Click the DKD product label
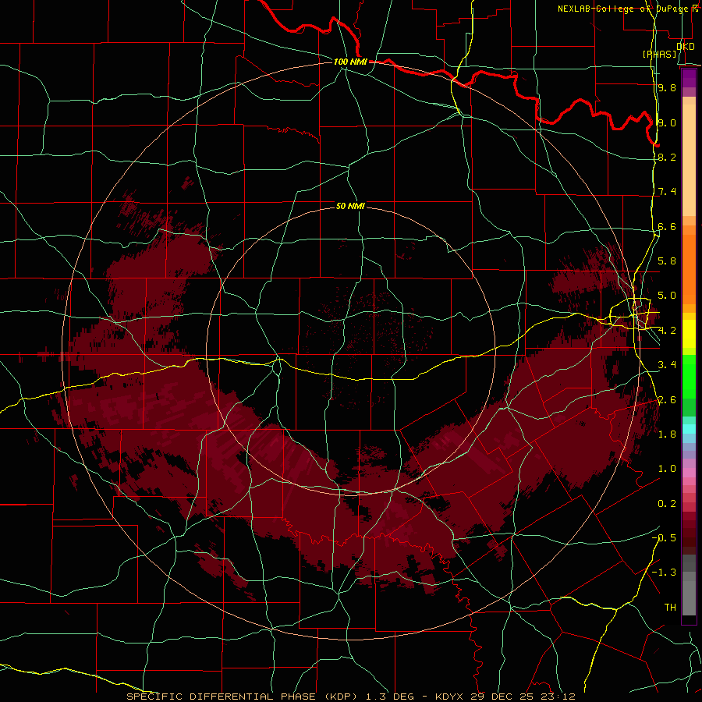 coord(686,47)
